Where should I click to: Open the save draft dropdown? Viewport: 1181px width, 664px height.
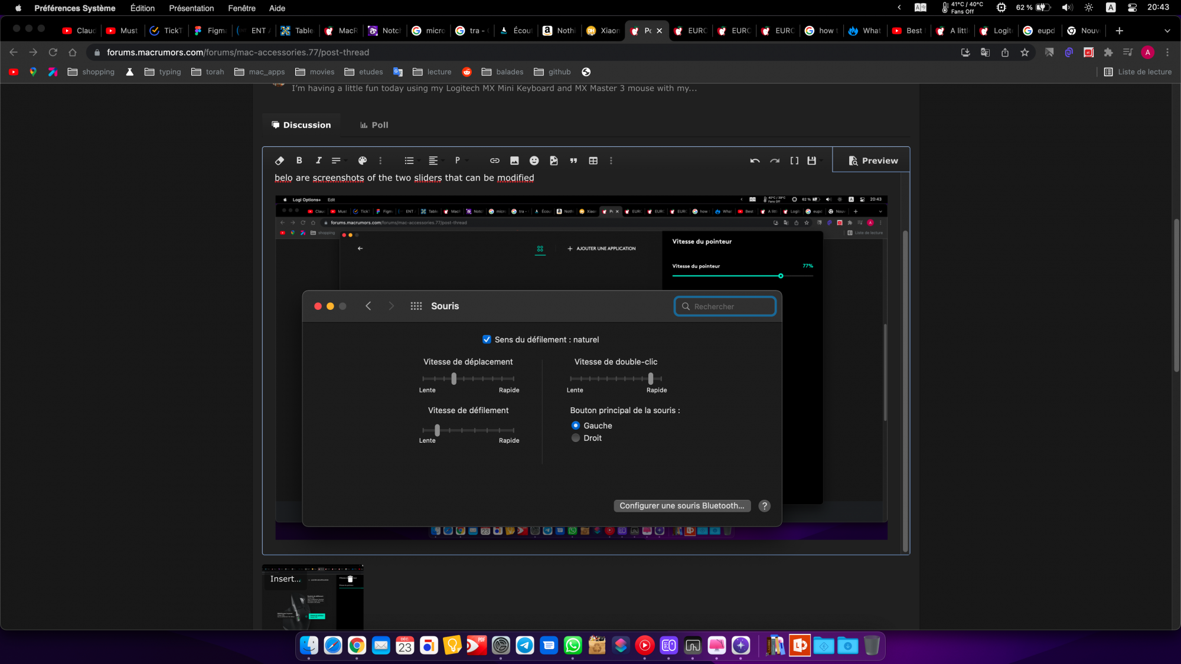click(x=814, y=161)
